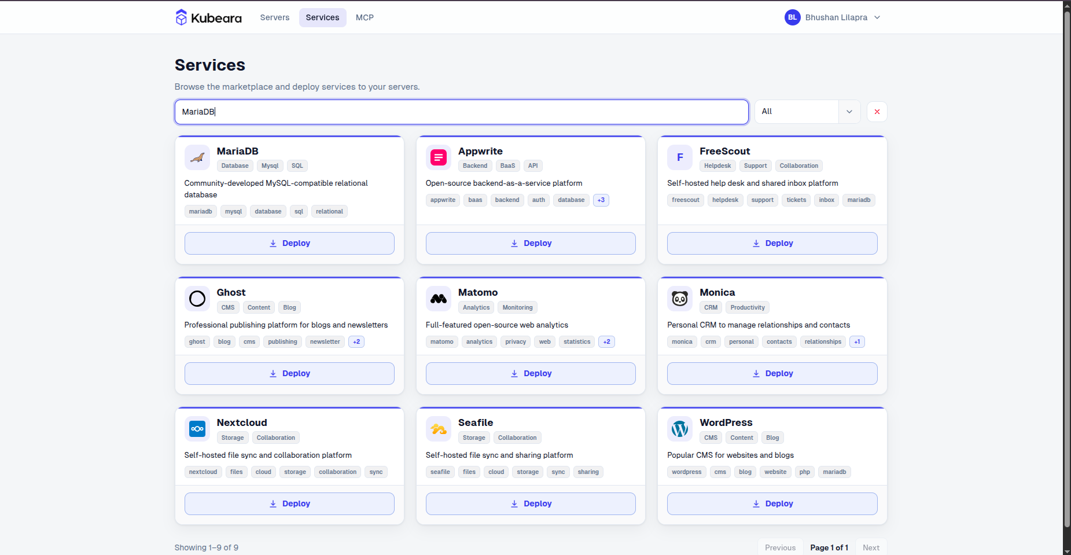
Task: Click the BL user avatar
Action: pos(793,17)
